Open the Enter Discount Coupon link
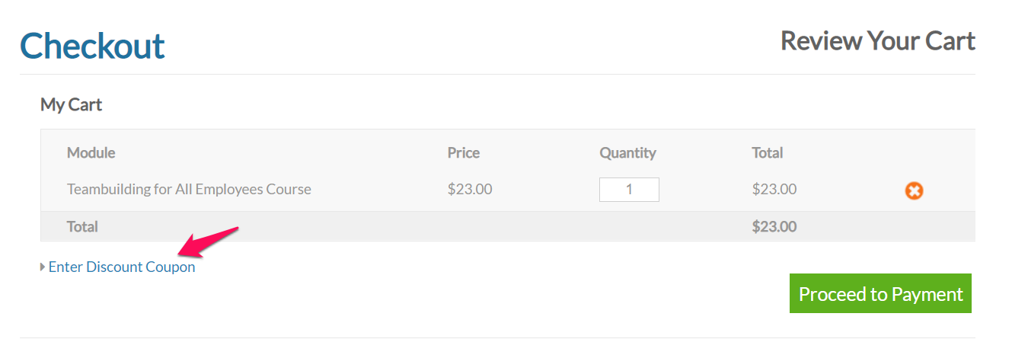 [x=122, y=267]
